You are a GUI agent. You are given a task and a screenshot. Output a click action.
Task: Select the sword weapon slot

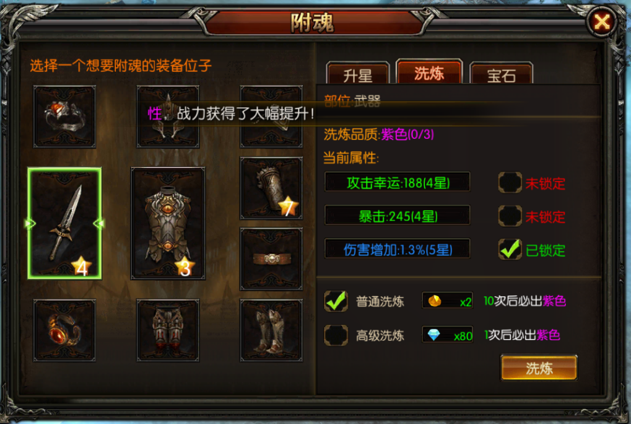[x=64, y=224]
